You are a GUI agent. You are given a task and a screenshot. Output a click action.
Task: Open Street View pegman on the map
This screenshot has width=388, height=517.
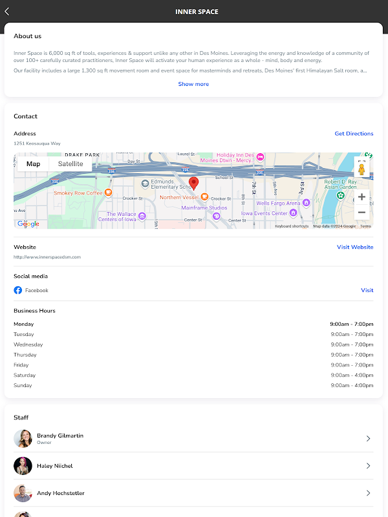(361, 169)
